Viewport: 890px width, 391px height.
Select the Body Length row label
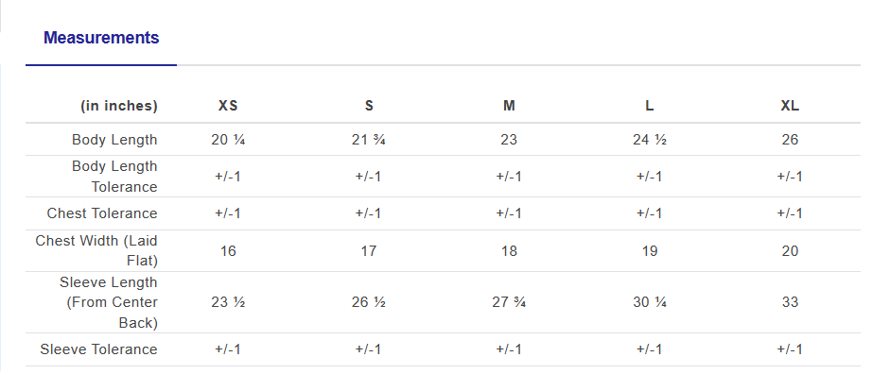click(x=114, y=140)
